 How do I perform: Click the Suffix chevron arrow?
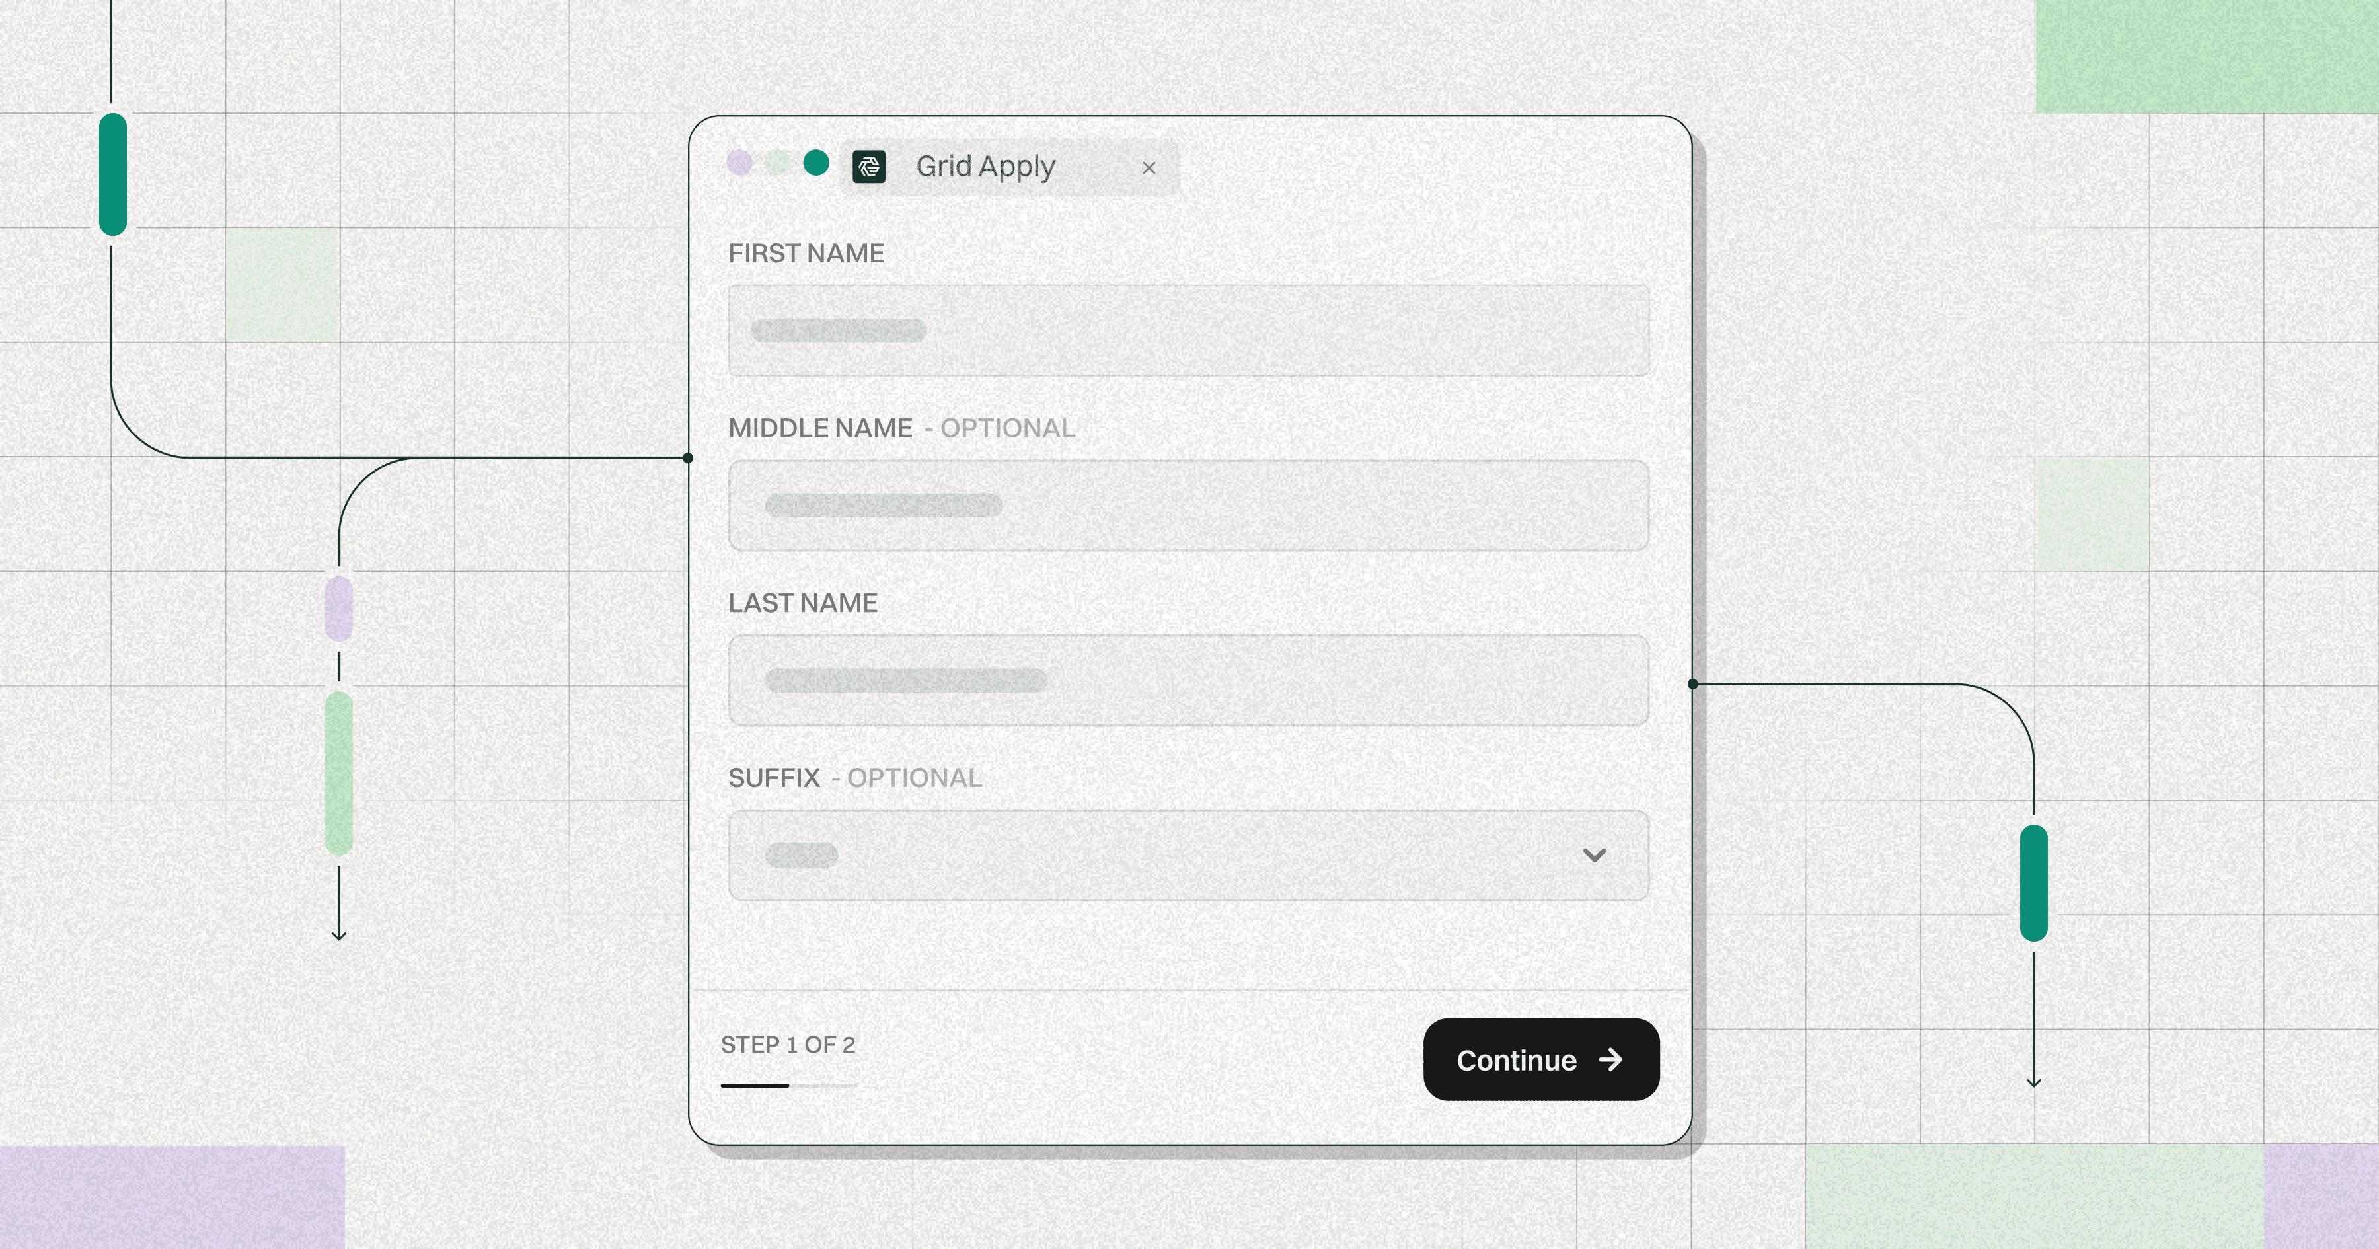[x=1594, y=855]
